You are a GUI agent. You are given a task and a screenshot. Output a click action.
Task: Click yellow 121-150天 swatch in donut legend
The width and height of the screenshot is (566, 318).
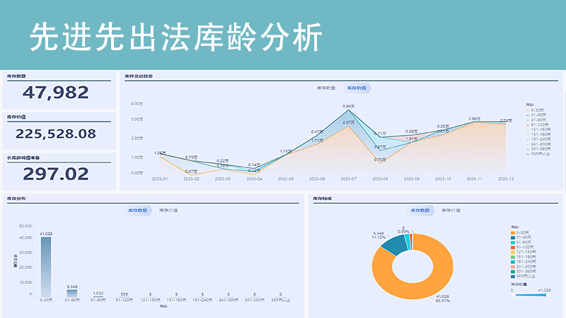[512, 252]
